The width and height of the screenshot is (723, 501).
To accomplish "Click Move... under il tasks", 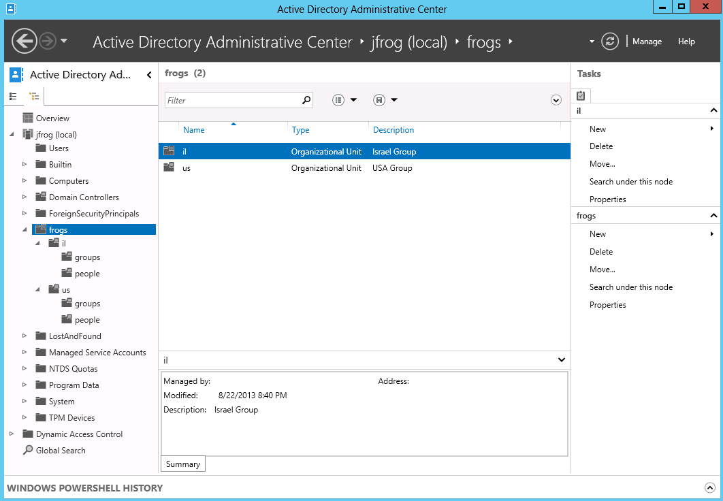I will click(x=602, y=163).
